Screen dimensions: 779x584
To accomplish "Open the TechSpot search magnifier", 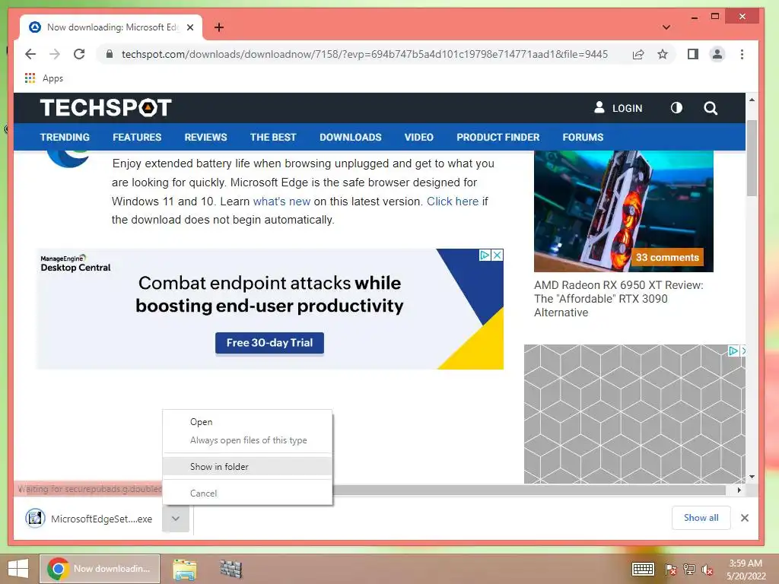I will (711, 108).
